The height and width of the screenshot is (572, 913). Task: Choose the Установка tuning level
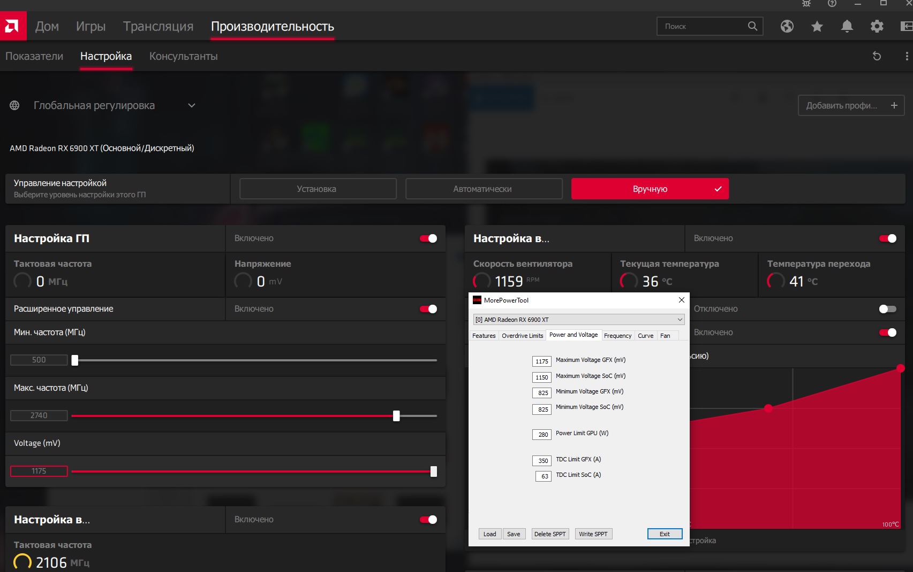318,189
